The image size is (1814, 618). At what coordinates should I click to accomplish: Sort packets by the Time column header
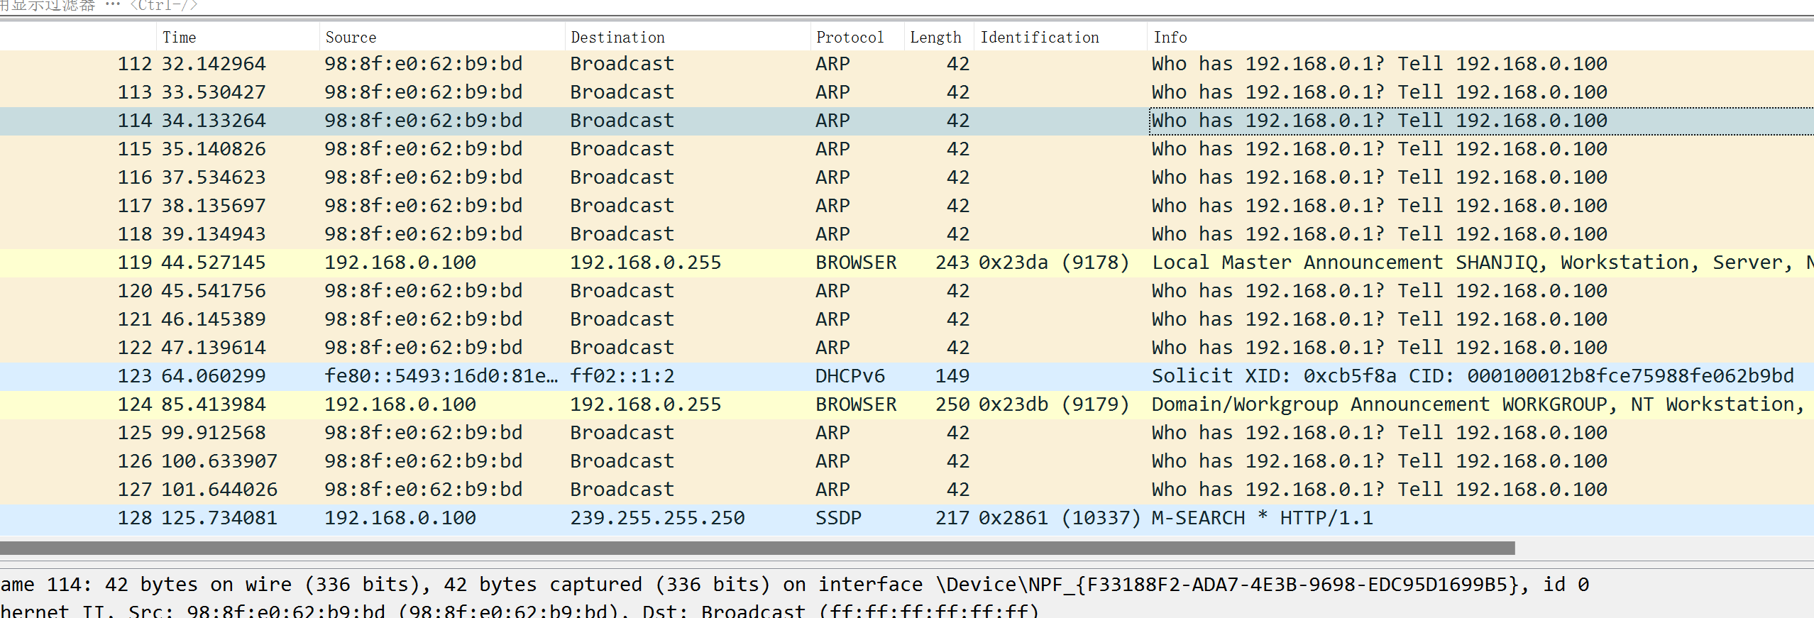click(179, 38)
